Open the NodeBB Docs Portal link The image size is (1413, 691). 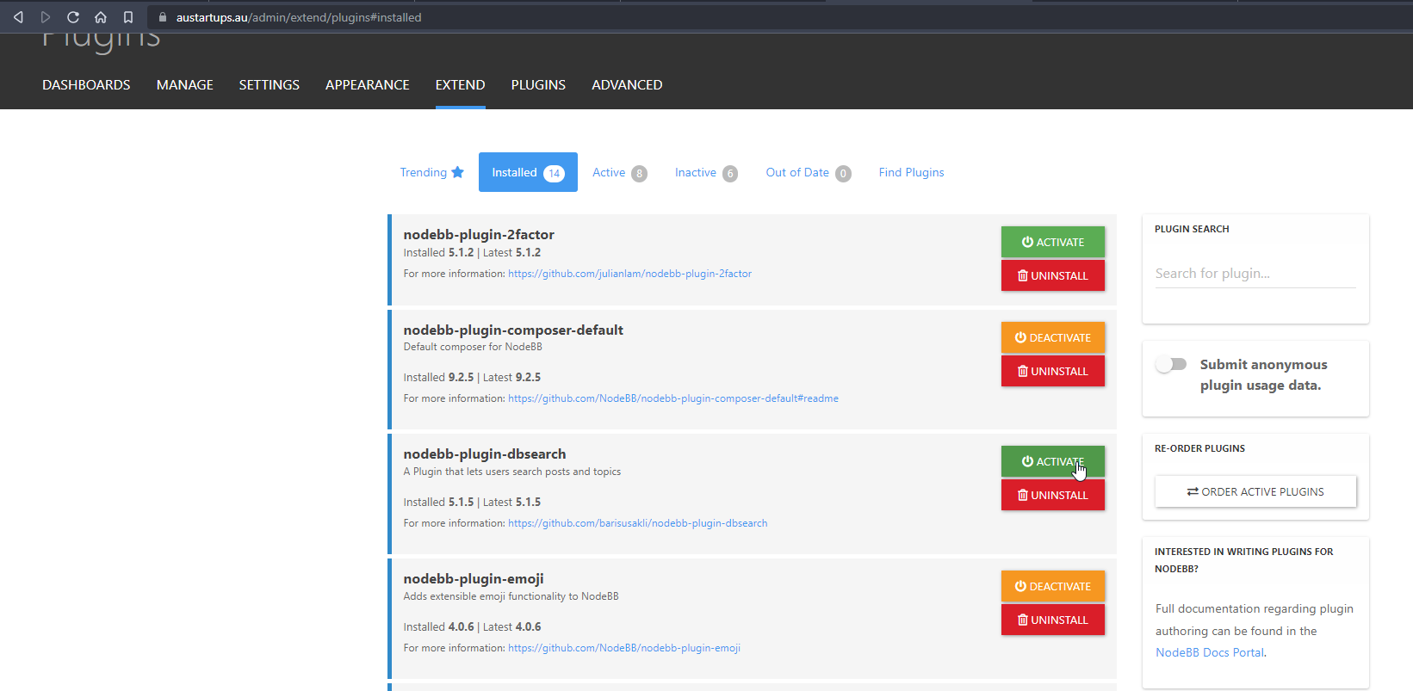pos(1209,652)
